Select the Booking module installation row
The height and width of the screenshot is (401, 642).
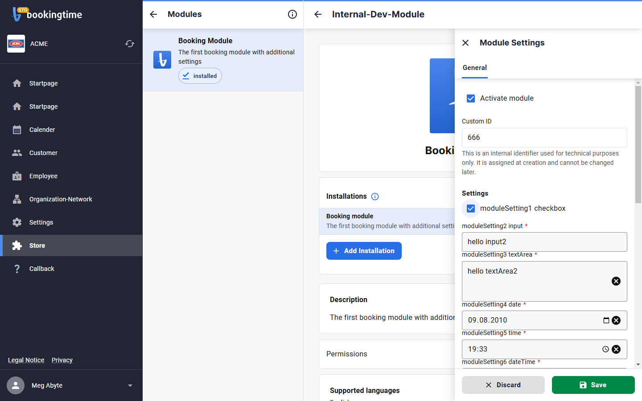coord(387,221)
